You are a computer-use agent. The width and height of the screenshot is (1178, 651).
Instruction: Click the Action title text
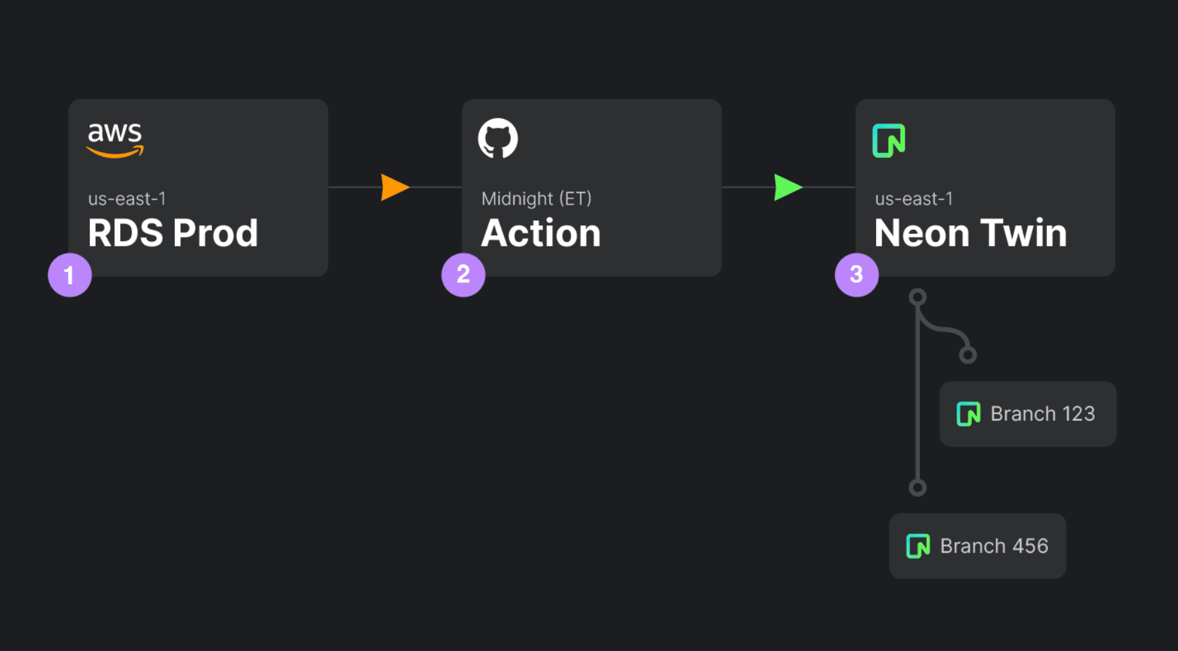[541, 233]
